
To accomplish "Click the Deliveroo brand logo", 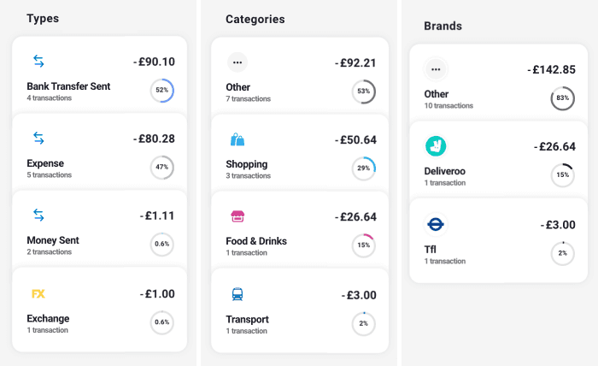I will click(436, 146).
